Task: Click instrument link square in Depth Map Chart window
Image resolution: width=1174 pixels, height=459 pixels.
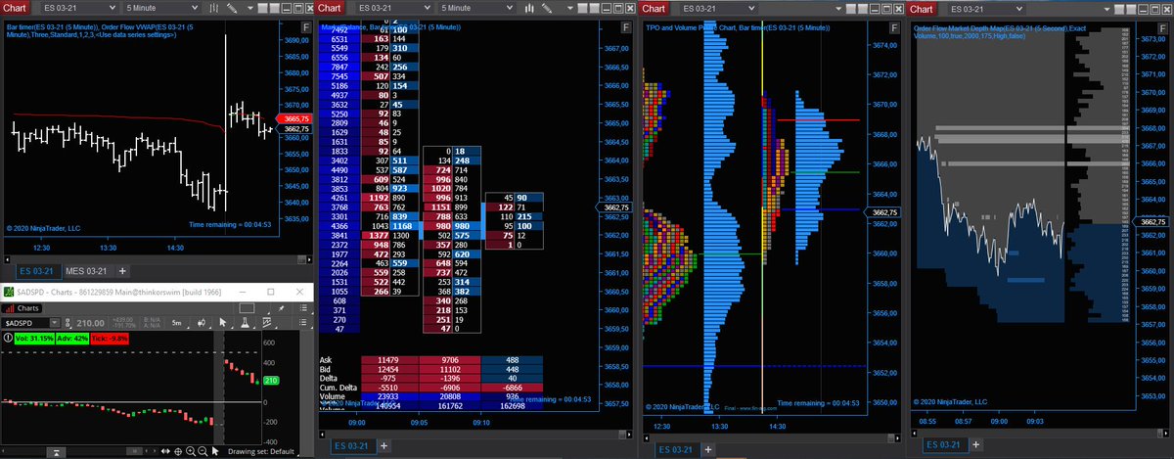Action: [x=1118, y=9]
